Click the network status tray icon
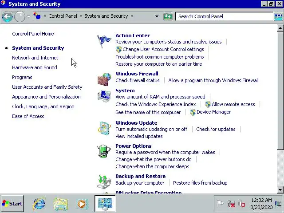The height and width of the screenshot is (213, 284). click(231, 204)
